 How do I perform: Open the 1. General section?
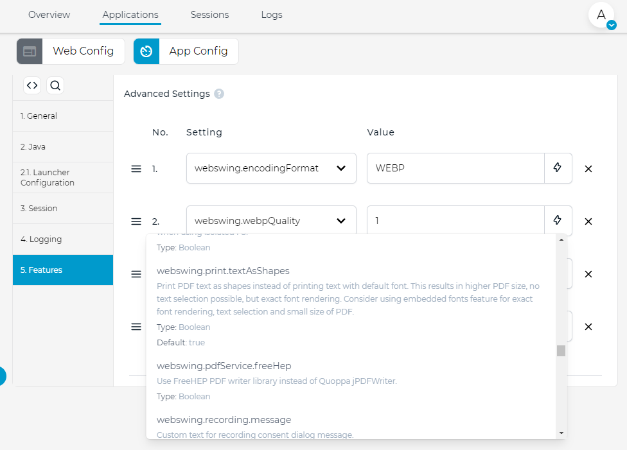tap(63, 116)
